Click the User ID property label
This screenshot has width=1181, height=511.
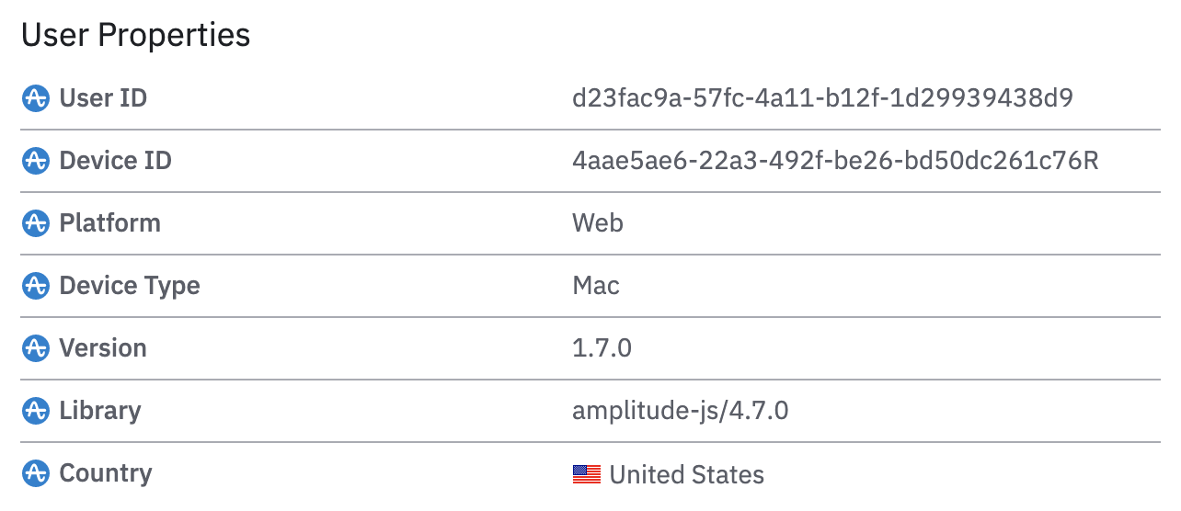point(103,98)
